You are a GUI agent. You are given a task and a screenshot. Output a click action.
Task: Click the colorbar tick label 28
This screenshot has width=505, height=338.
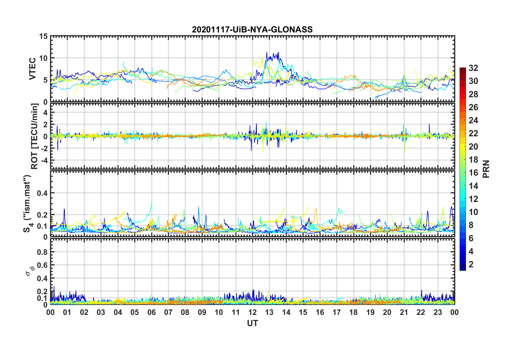473,94
